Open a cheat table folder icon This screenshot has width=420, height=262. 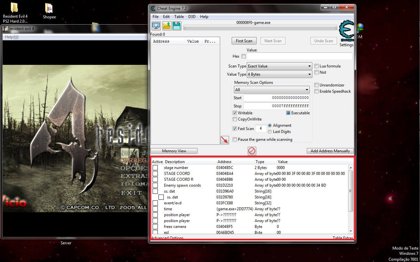(167, 26)
